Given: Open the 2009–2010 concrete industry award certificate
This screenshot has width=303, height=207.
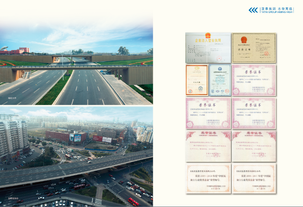Looking at the screenshot, I should [208, 178].
